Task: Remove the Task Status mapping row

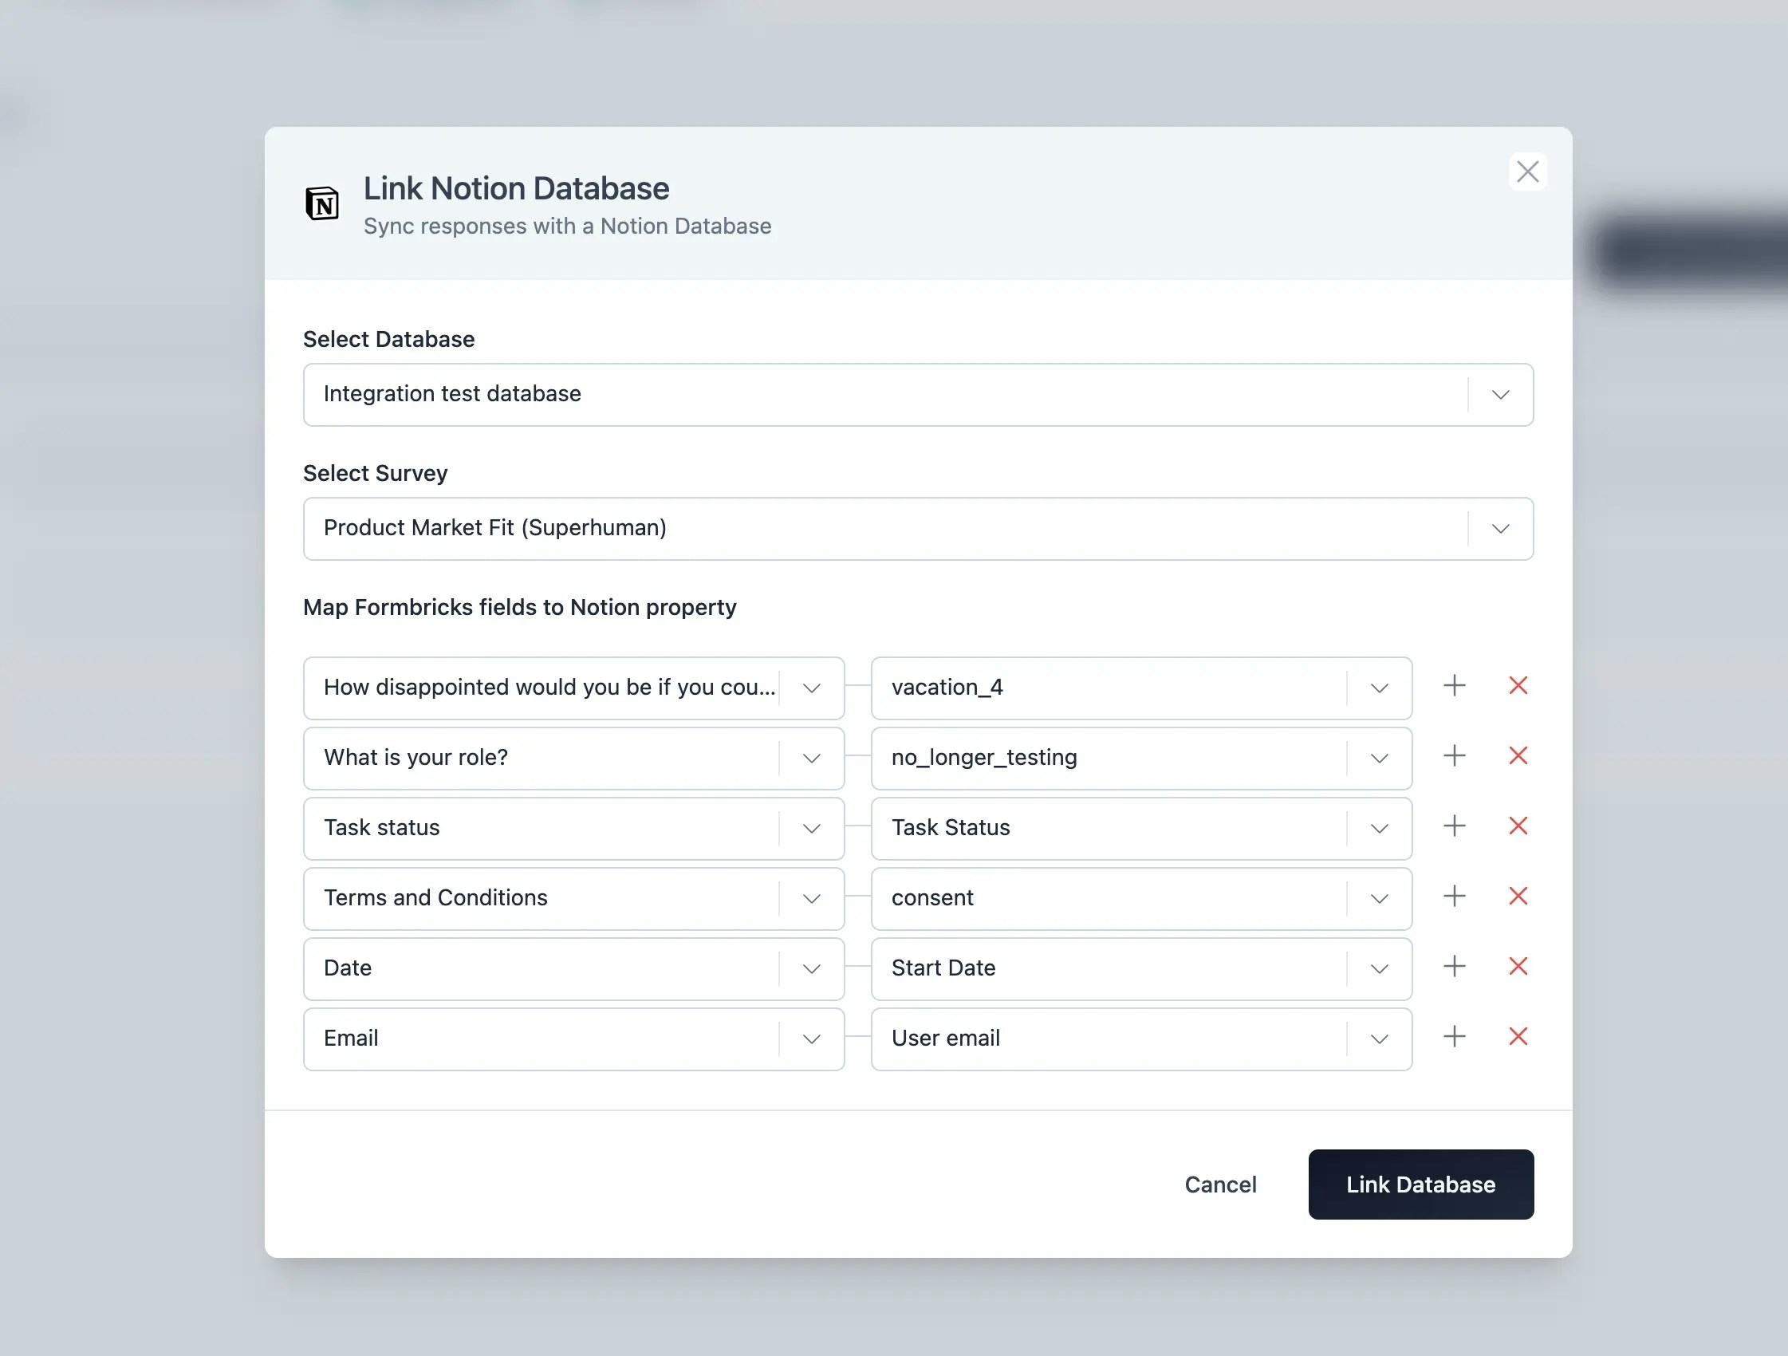Action: [1517, 826]
